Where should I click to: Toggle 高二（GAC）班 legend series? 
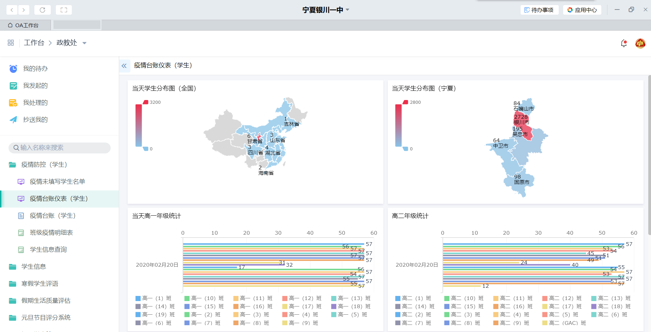(x=564, y=323)
